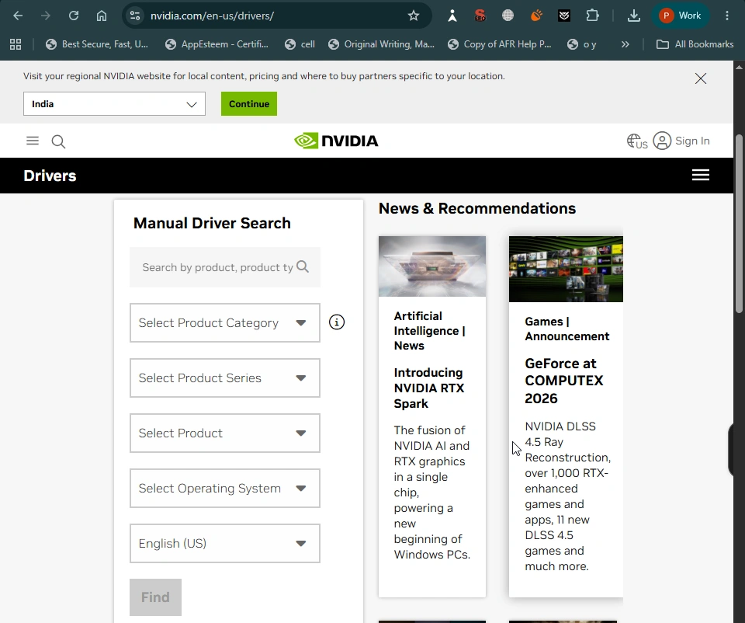Open Chrome three-dot menu

point(727,16)
